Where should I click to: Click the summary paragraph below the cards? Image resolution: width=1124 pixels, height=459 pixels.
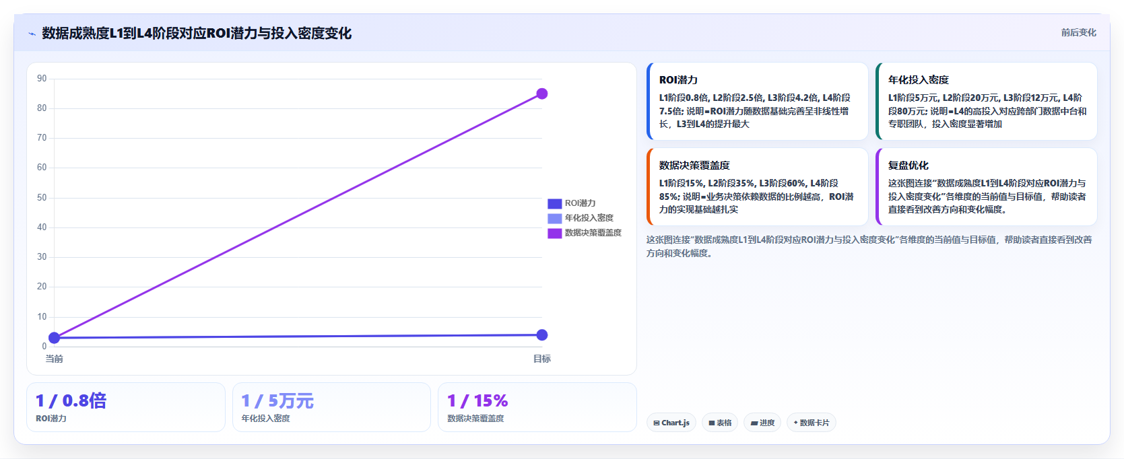869,246
